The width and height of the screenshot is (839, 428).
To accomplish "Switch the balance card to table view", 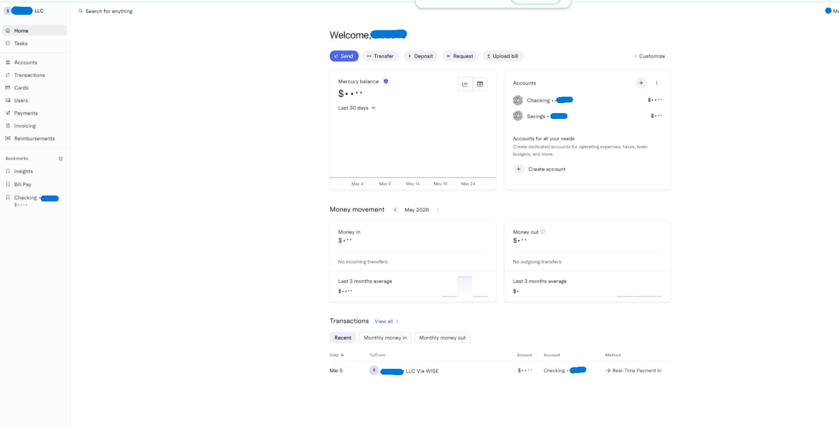I will pyautogui.click(x=480, y=84).
